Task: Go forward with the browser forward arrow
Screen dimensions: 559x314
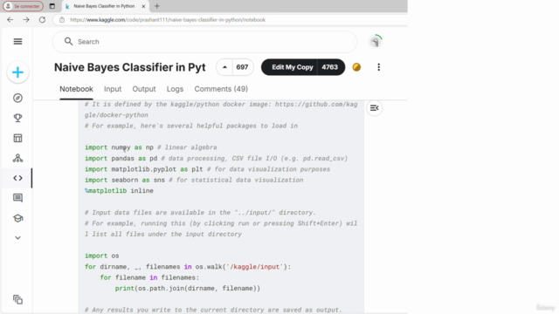Action: [x=26, y=19]
